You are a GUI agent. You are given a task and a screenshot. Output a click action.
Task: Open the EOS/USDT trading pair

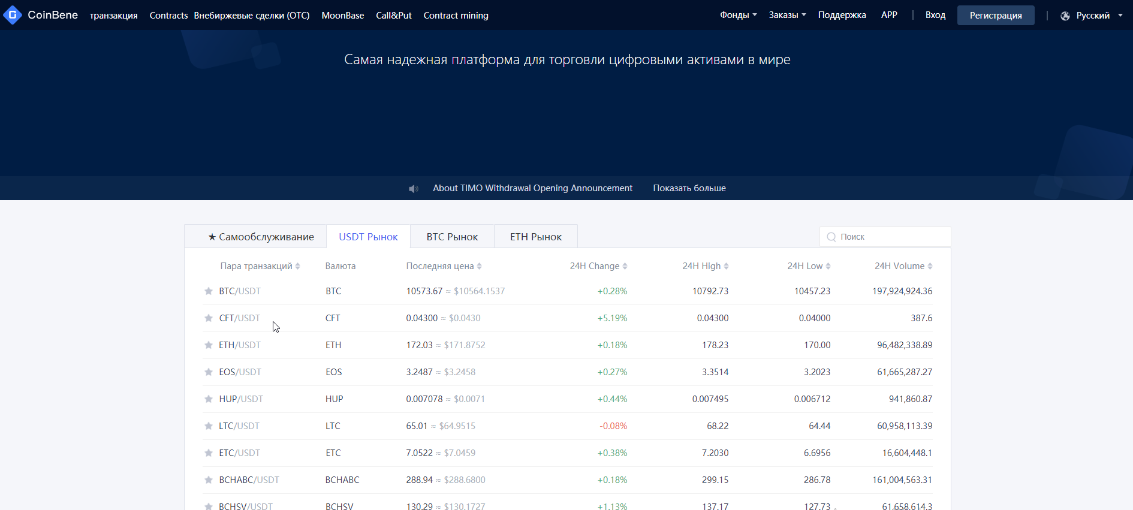pos(240,372)
